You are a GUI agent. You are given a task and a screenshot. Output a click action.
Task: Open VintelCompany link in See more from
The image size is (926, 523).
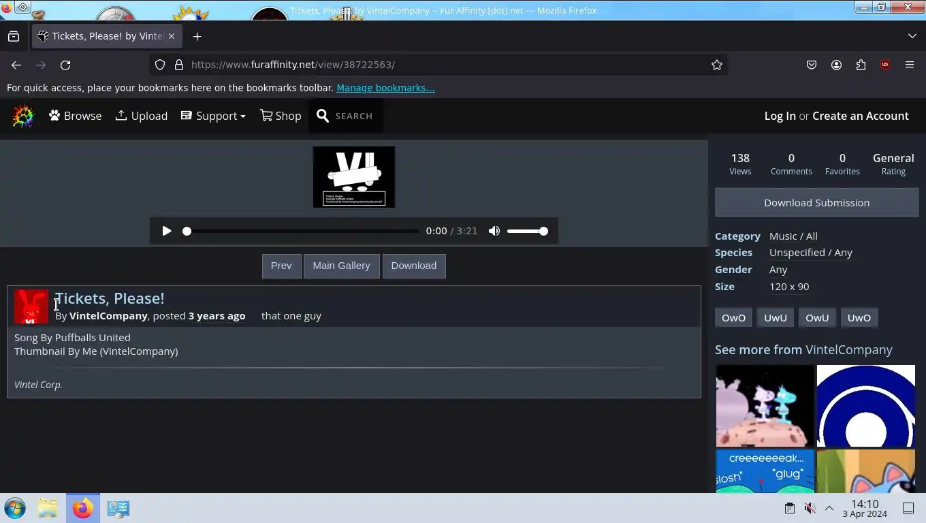click(x=848, y=349)
